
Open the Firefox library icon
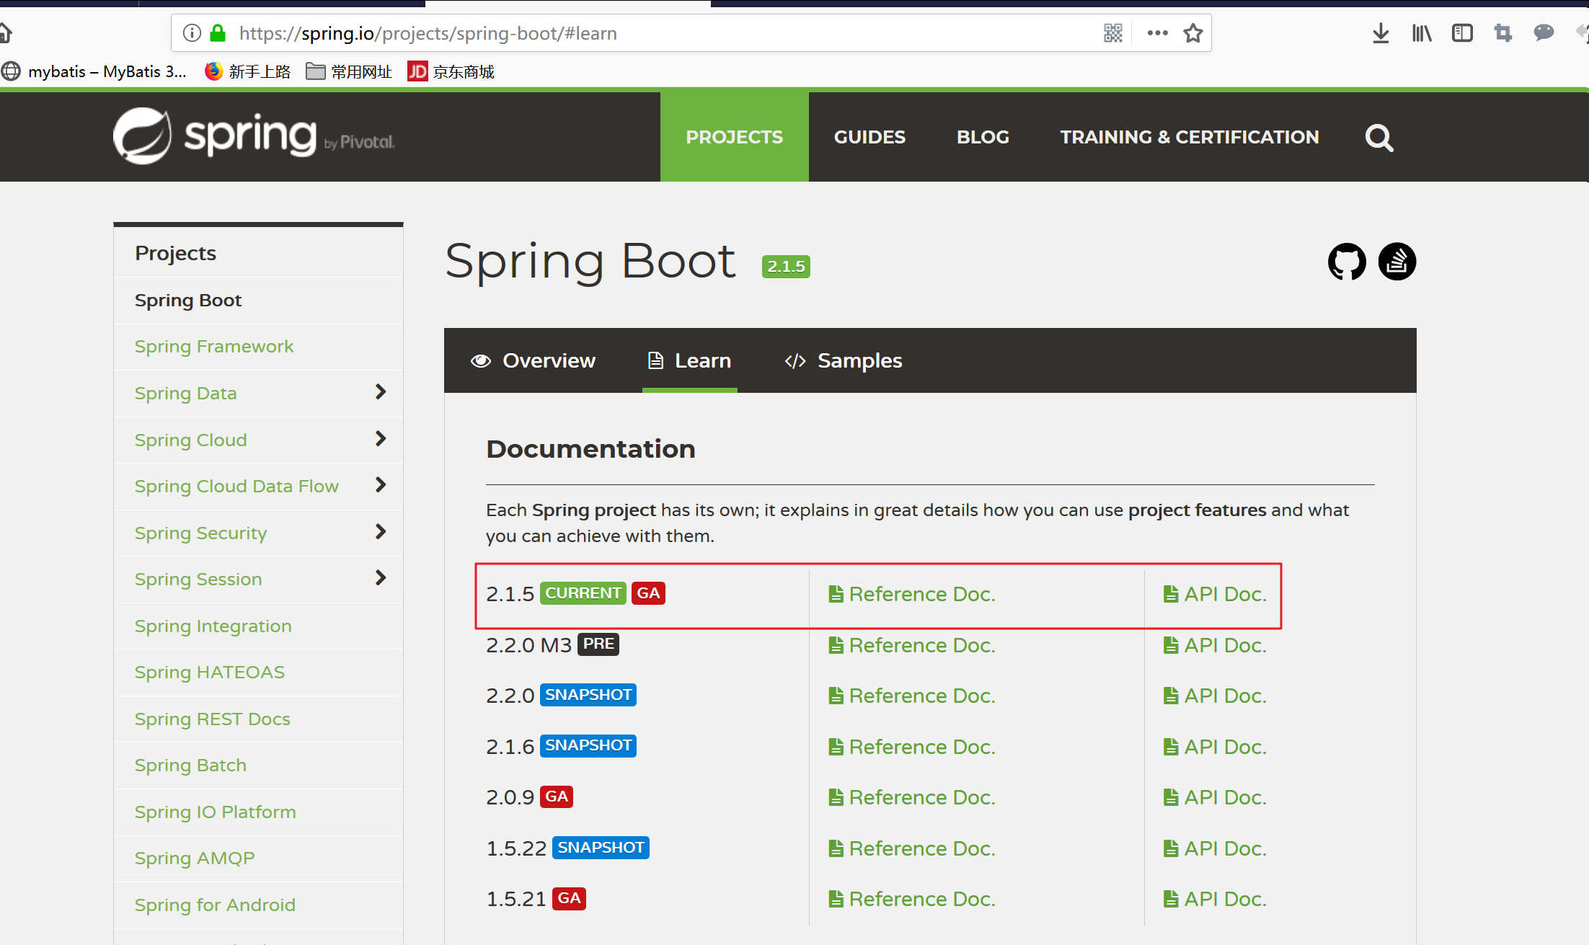1421,32
